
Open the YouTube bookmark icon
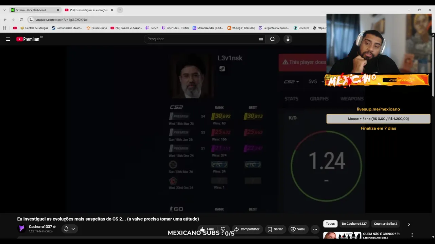(15, 28)
